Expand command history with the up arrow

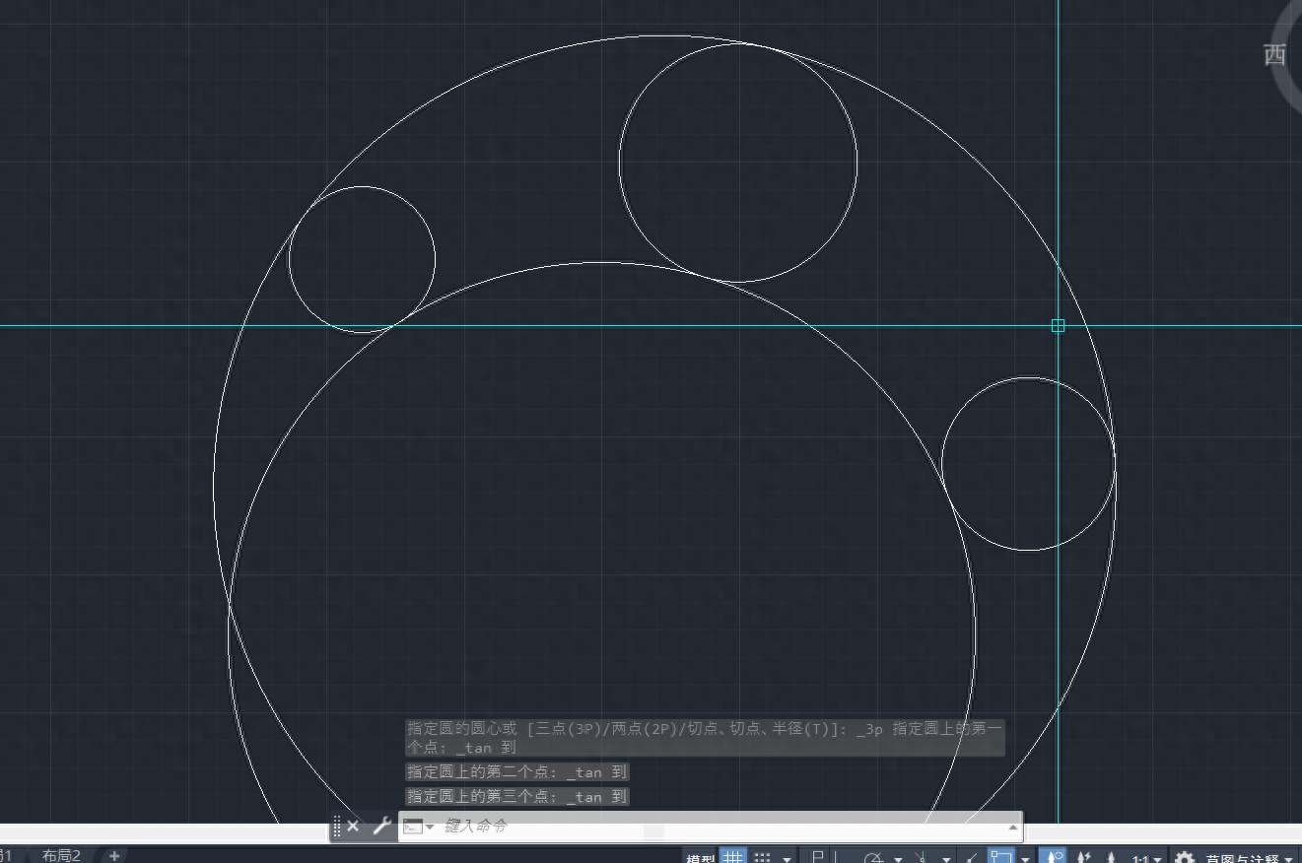coord(1011,827)
